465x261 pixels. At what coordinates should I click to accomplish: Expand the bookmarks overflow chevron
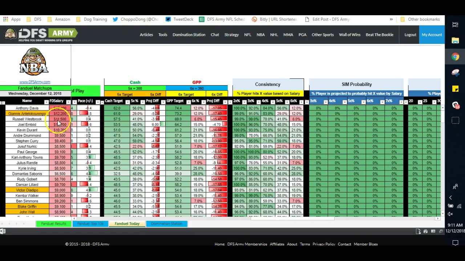(x=391, y=19)
